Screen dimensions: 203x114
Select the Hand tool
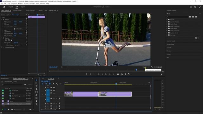coord(36,101)
